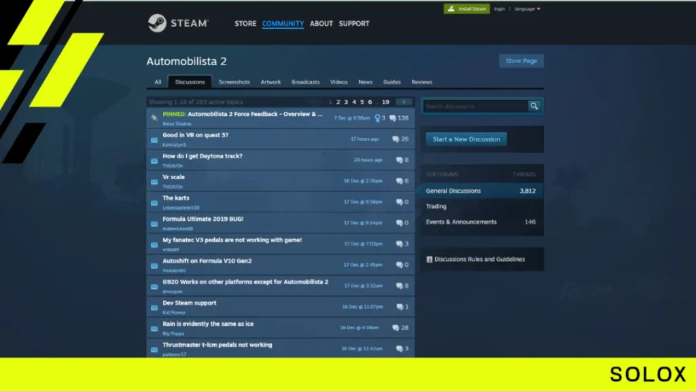Open 'My fanatec V3 pedals' thread title
This screenshot has width=696, height=391.
click(232, 240)
